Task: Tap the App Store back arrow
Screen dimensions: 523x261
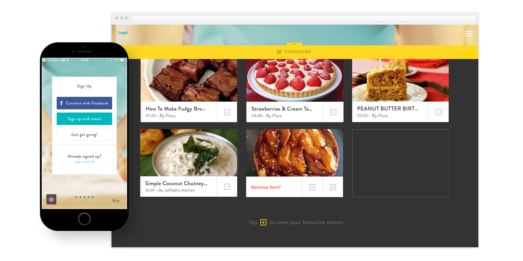Action: point(44,60)
